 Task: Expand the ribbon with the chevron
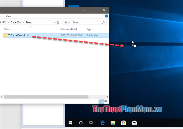[102, 16]
